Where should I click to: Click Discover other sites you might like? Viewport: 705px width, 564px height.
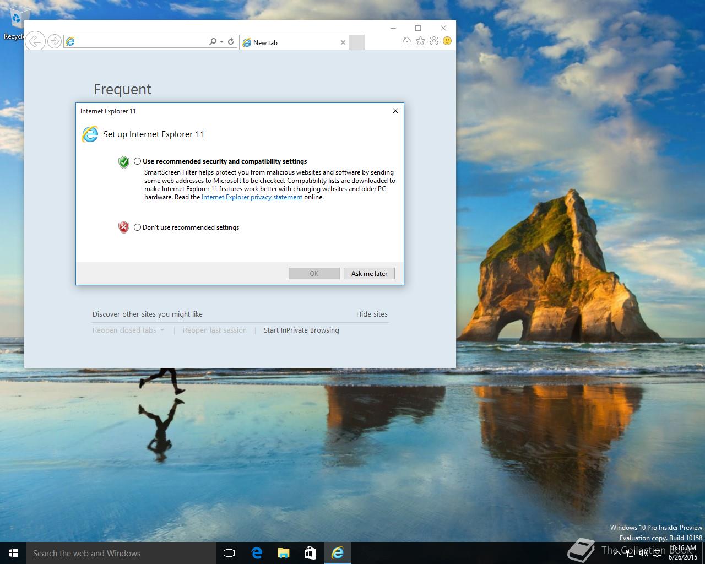pos(148,314)
